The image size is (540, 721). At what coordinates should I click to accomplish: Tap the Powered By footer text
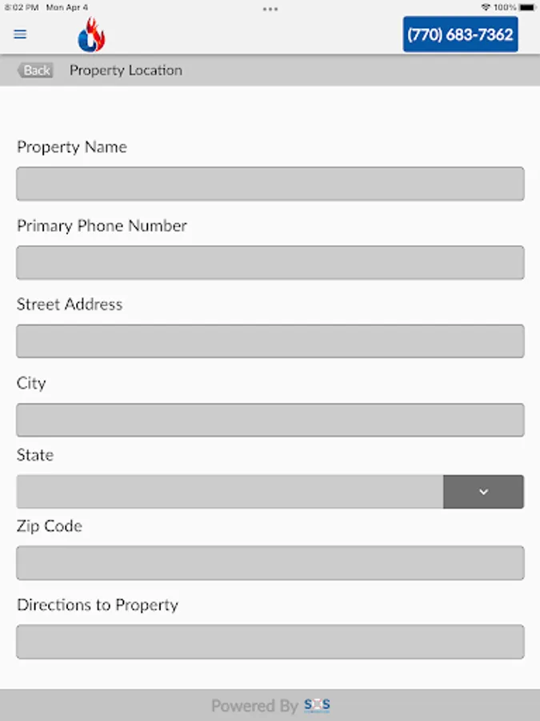(255, 705)
